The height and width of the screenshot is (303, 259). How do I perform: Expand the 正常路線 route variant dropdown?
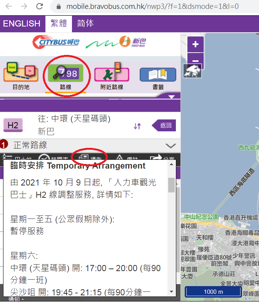[x=170, y=146]
